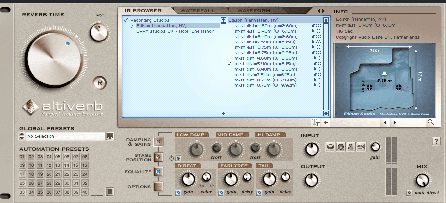The width and height of the screenshot is (446, 203).
Task: Select automation preset 33
Action: [x=22, y=192]
